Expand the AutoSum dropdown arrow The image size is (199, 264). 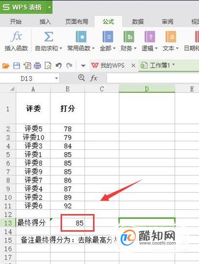[61, 48]
